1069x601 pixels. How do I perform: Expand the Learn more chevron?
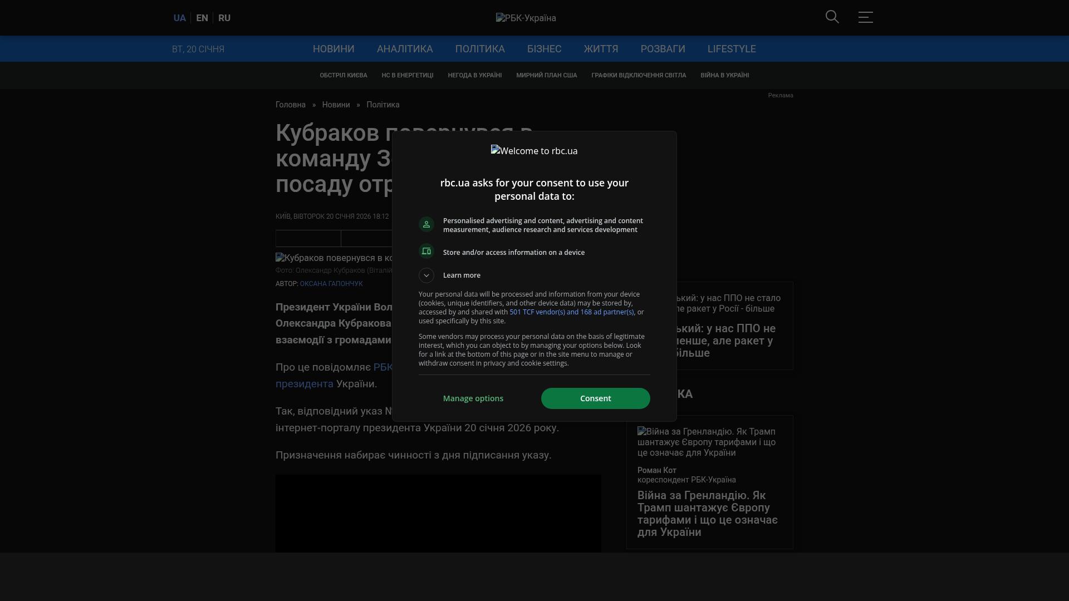(x=426, y=275)
